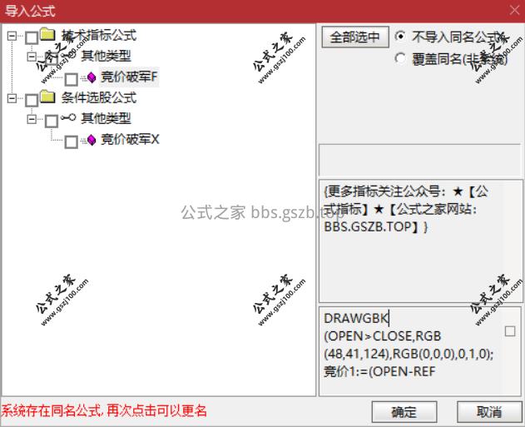Collapse the 条件选股公式 tree node
The width and height of the screenshot is (525, 427).
12,98
